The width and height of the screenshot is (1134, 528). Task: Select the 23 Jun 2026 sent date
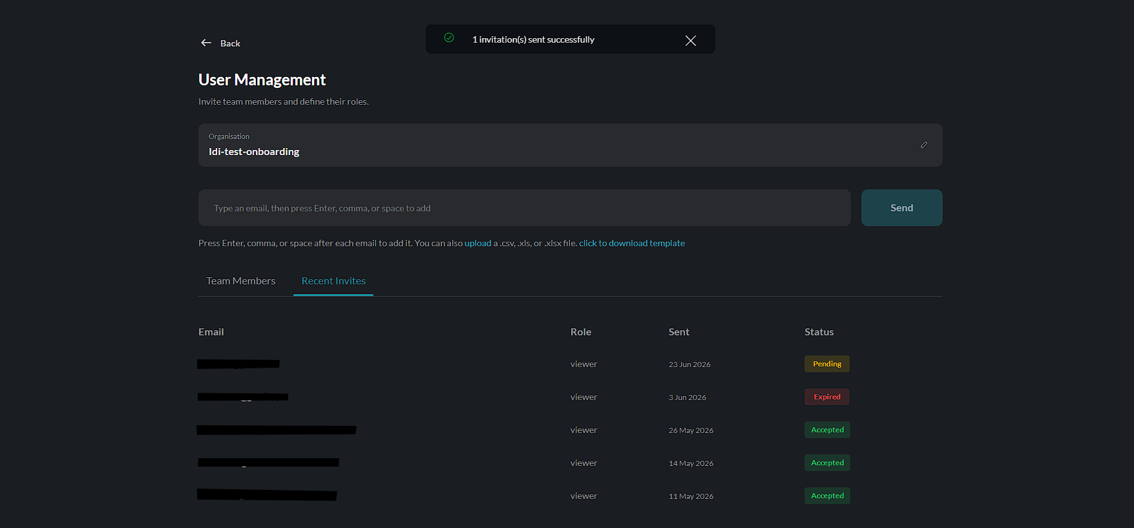(x=689, y=364)
